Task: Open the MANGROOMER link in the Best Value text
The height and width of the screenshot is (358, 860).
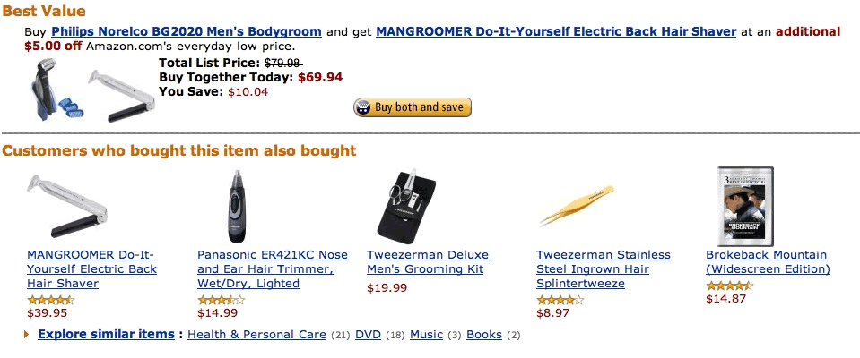Action: (556, 31)
